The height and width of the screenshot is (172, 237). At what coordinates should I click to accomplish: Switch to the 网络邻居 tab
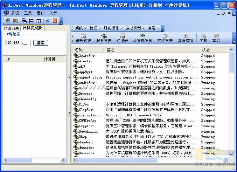tap(11, 28)
